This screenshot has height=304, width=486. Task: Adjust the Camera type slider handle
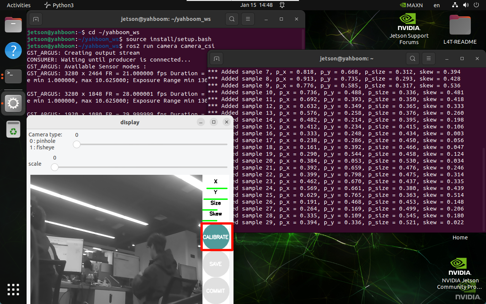coord(77,144)
